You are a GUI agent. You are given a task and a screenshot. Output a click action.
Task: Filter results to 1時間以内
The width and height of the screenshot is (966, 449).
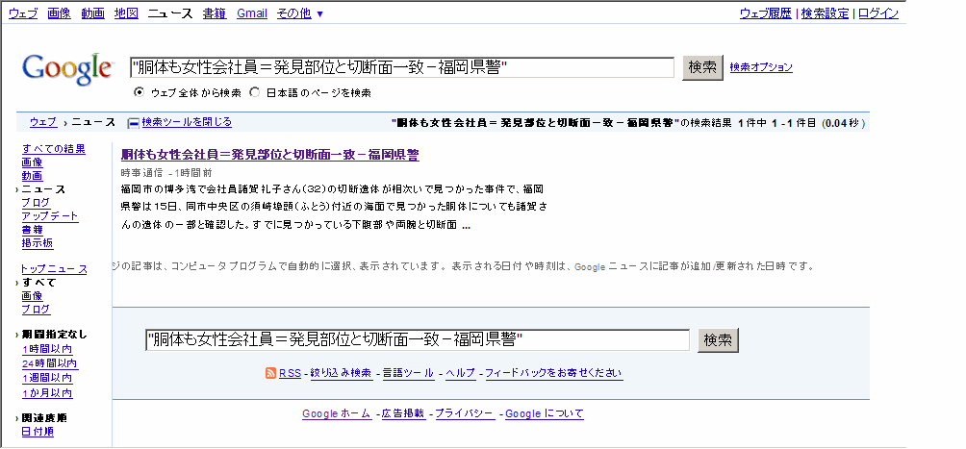click(x=47, y=349)
